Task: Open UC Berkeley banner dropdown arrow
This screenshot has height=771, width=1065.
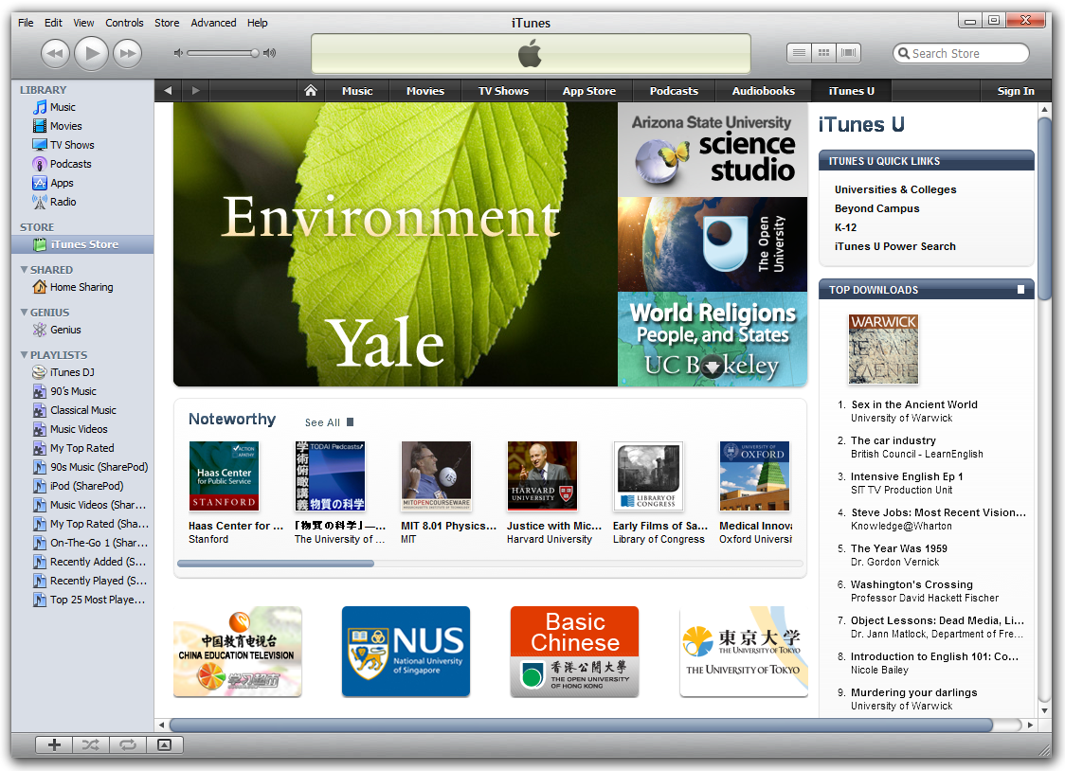Action: tap(712, 368)
